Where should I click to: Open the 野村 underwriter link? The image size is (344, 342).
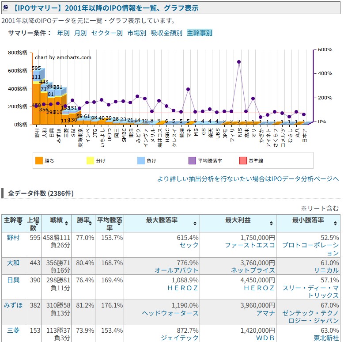point(13,237)
